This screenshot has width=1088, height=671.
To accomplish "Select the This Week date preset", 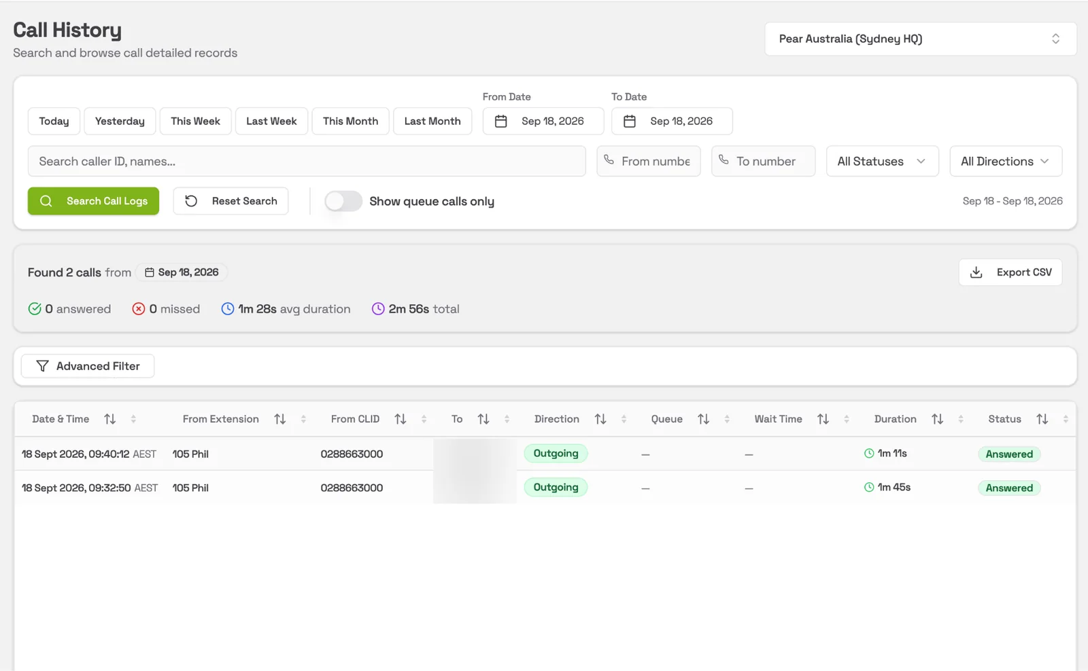I will tap(195, 121).
